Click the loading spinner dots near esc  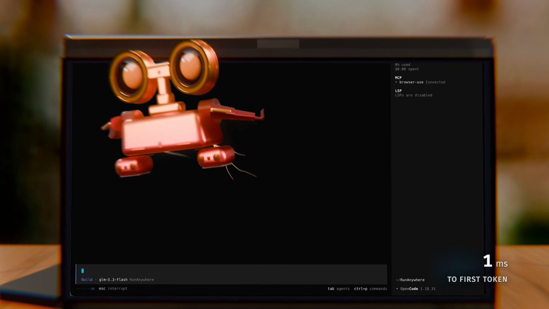pos(86,289)
